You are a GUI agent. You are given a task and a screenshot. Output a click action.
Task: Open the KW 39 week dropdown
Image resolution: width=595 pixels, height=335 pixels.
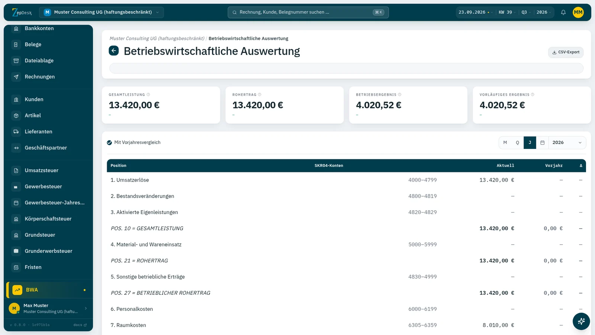click(x=507, y=12)
